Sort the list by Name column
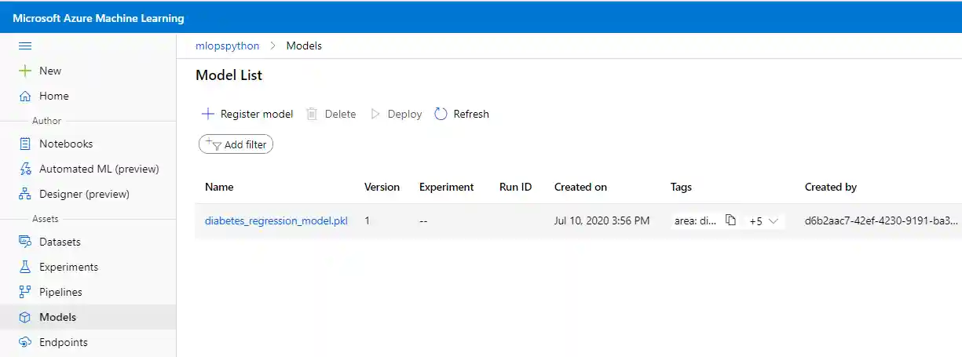The width and height of the screenshot is (962, 357). coord(219,187)
